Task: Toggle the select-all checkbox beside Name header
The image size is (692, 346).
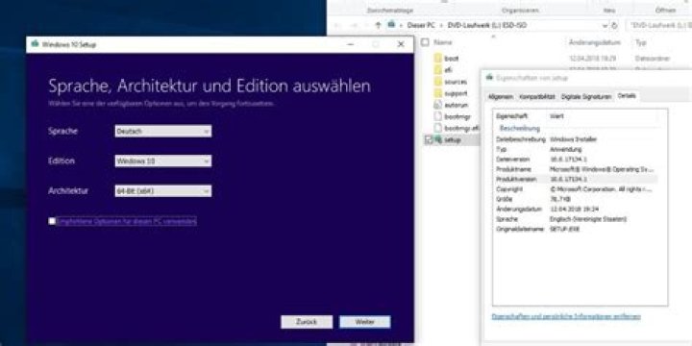Action: pos(425,42)
